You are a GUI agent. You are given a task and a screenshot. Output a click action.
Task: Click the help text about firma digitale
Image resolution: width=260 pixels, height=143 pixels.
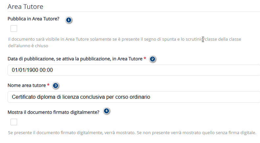pyautogui.click(x=131, y=133)
